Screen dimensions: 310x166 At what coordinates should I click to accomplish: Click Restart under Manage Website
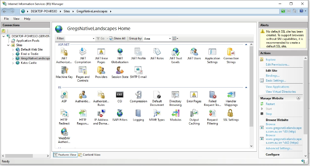pyautogui.click(x=270, y=104)
